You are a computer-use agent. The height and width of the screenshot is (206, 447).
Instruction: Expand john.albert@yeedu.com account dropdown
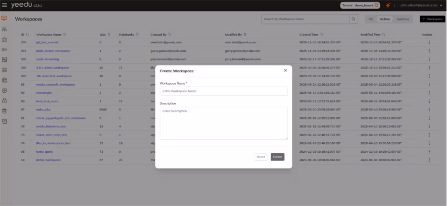click(422, 5)
